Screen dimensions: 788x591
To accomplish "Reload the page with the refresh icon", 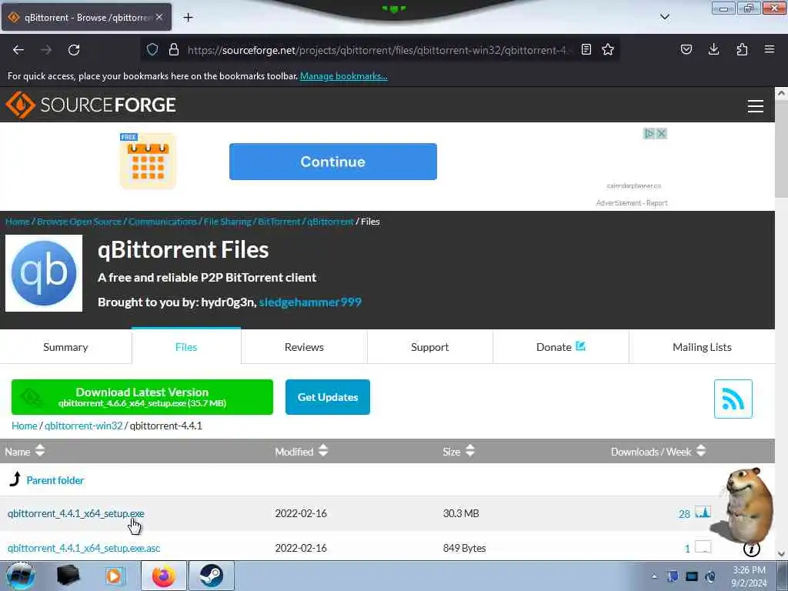I will pyautogui.click(x=74, y=50).
